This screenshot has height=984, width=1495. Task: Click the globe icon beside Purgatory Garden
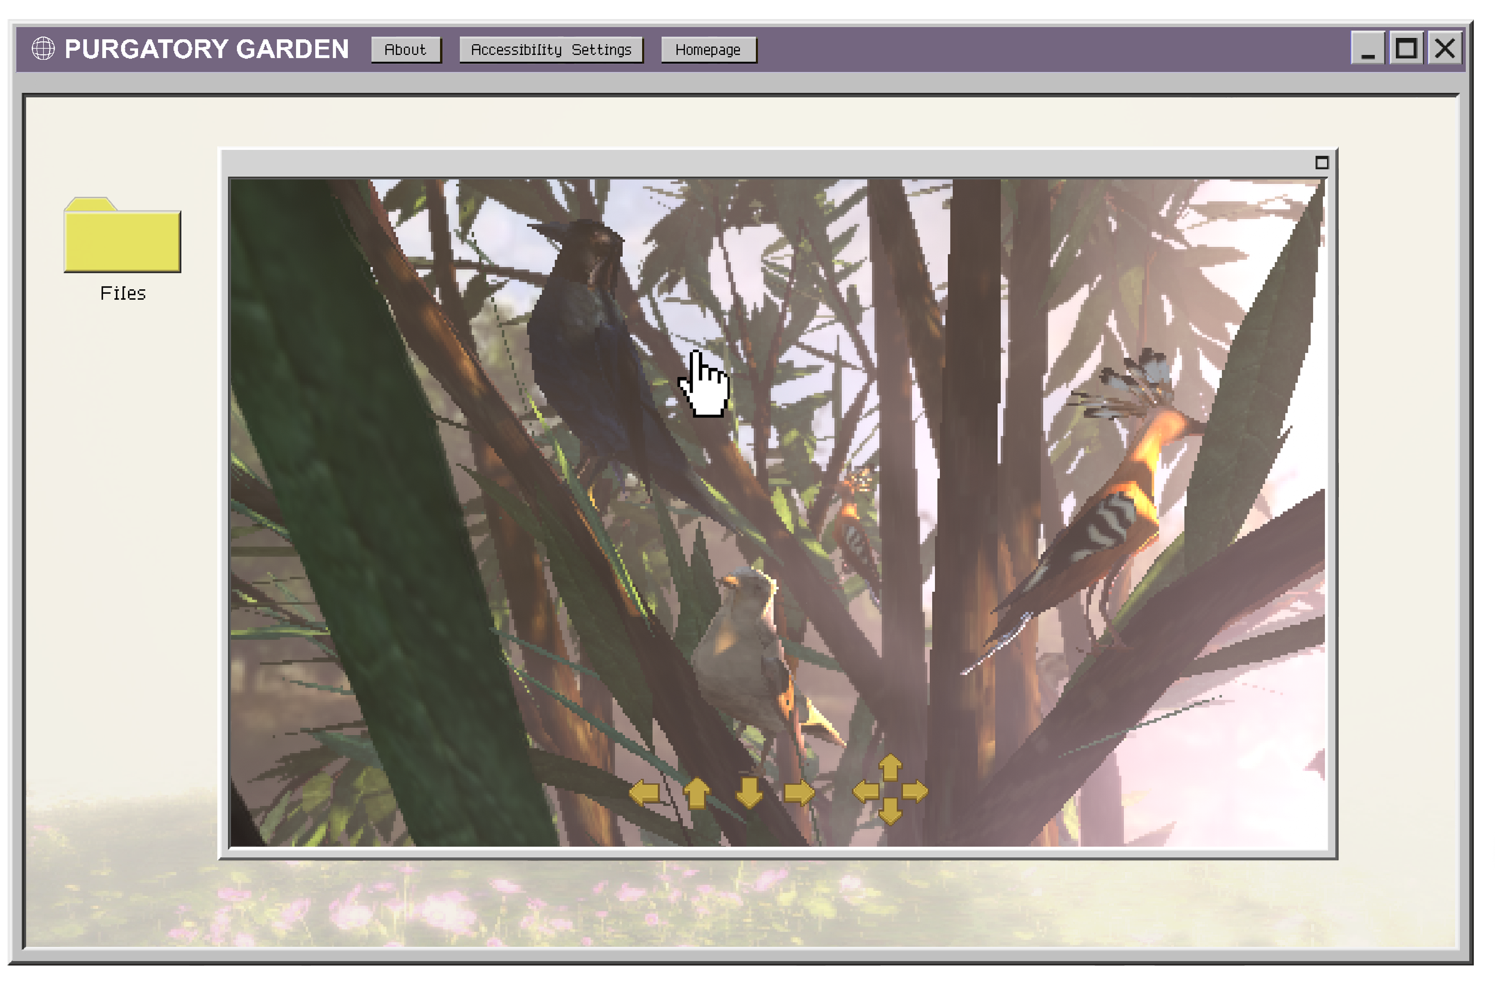(x=43, y=49)
